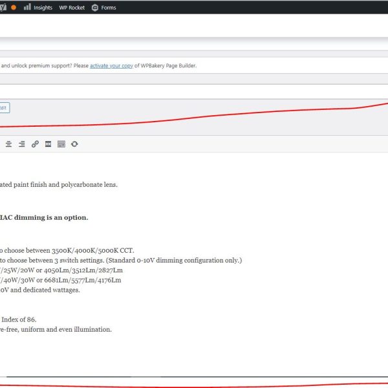Open the Insights menu label
Screen dimensions: 388x388
point(43,7)
